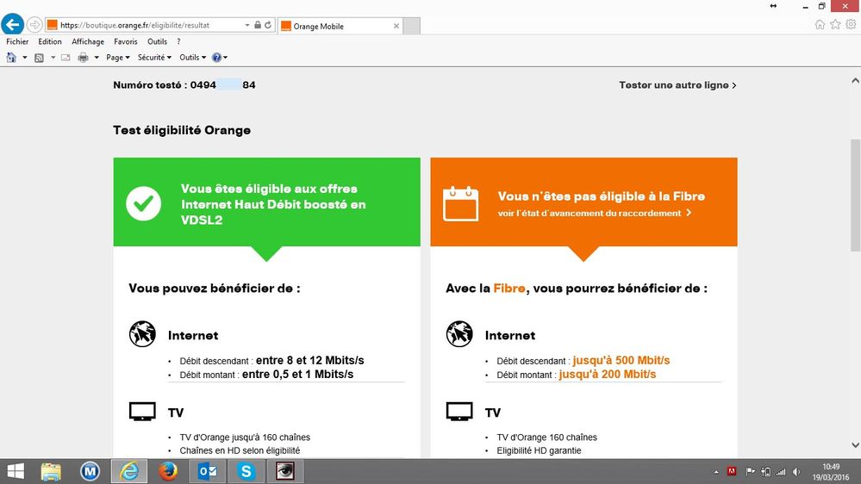This screenshot has width=861, height=484.
Task: Open the eye-image app in taskbar
Action: point(285,471)
